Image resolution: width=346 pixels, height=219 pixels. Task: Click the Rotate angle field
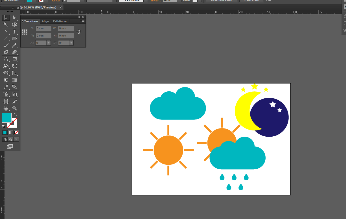point(41,43)
